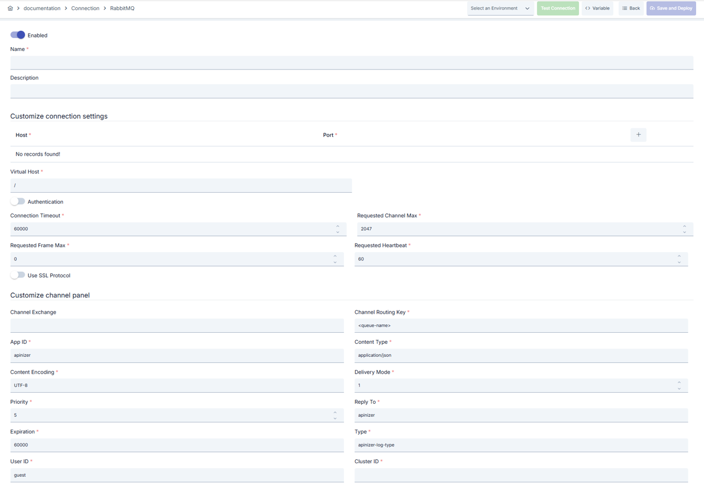704x503 pixels.
Task: Turn on Use SSL Protocol switch
Action: pyautogui.click(x=18, y=275)
